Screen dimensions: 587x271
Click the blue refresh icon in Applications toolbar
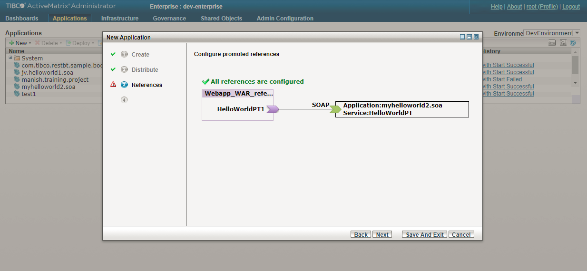pyautogui.click(x=573, y=43)
